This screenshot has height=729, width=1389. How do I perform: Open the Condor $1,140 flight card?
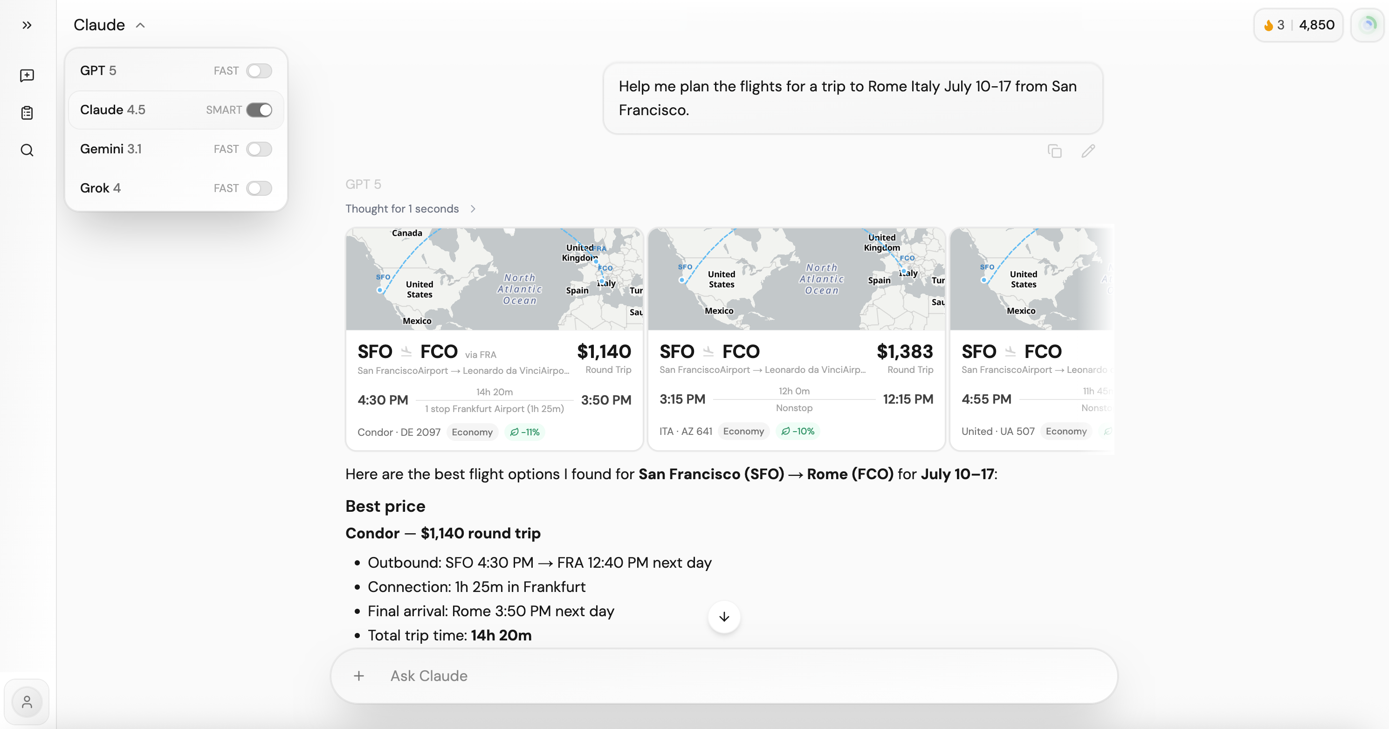point(494,339)
